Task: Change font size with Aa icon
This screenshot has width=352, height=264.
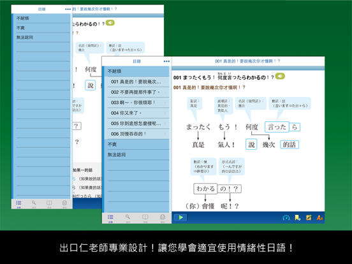Action: [319, 217]
